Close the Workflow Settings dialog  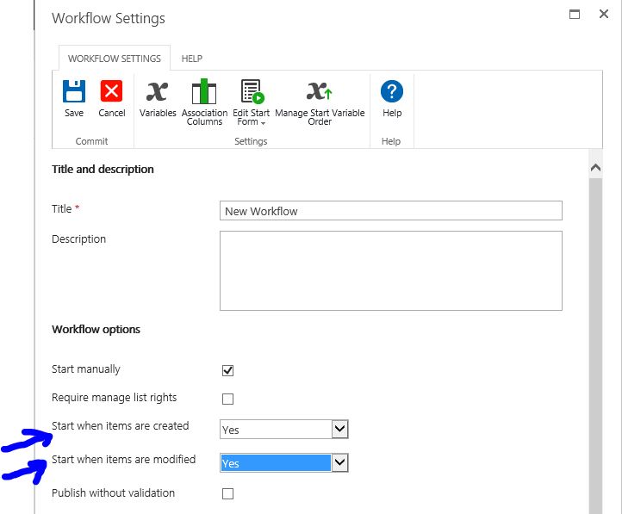(604, 14)
